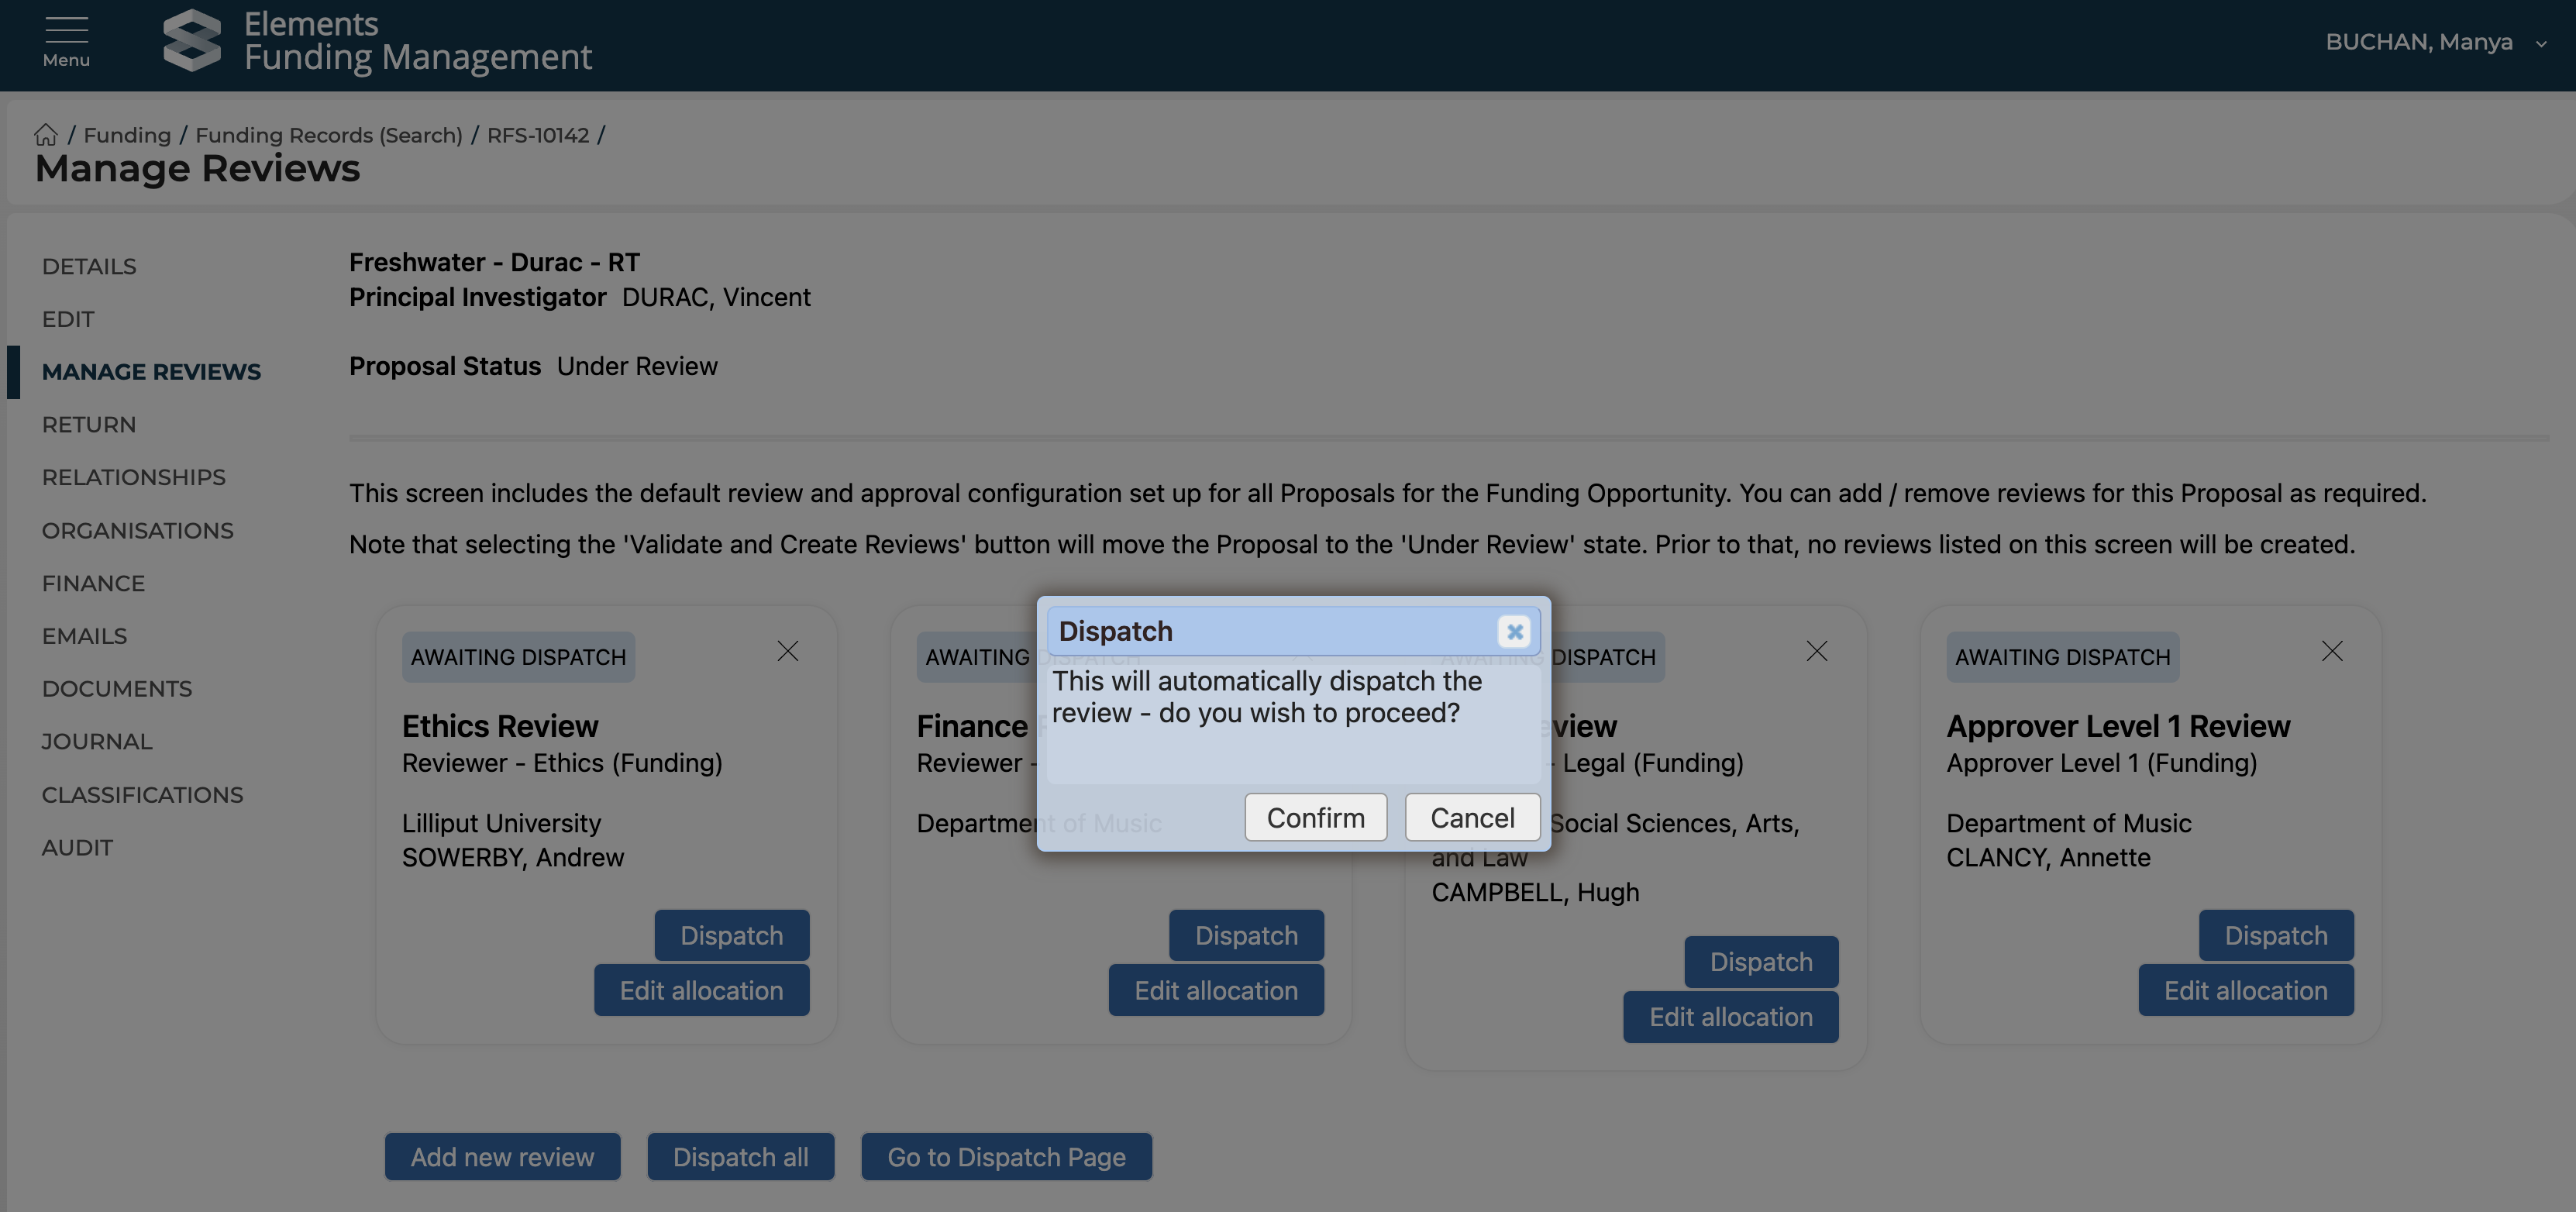
Task: Select the Finance sidebar item
Action: click(x=93, y=583)
